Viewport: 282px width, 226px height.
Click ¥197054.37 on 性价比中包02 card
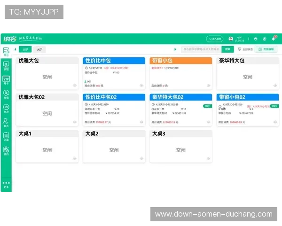(112, 113)
